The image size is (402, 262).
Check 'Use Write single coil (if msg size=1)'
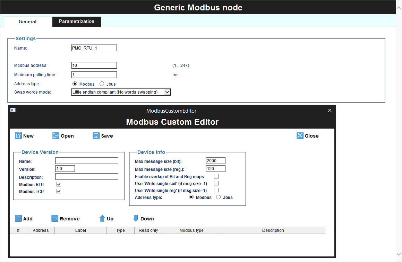216,183
